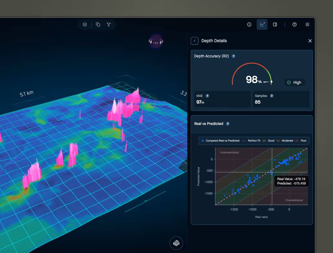Open the layers stack tool
This screenshot has width=333, height=253.
coord(85,25)
